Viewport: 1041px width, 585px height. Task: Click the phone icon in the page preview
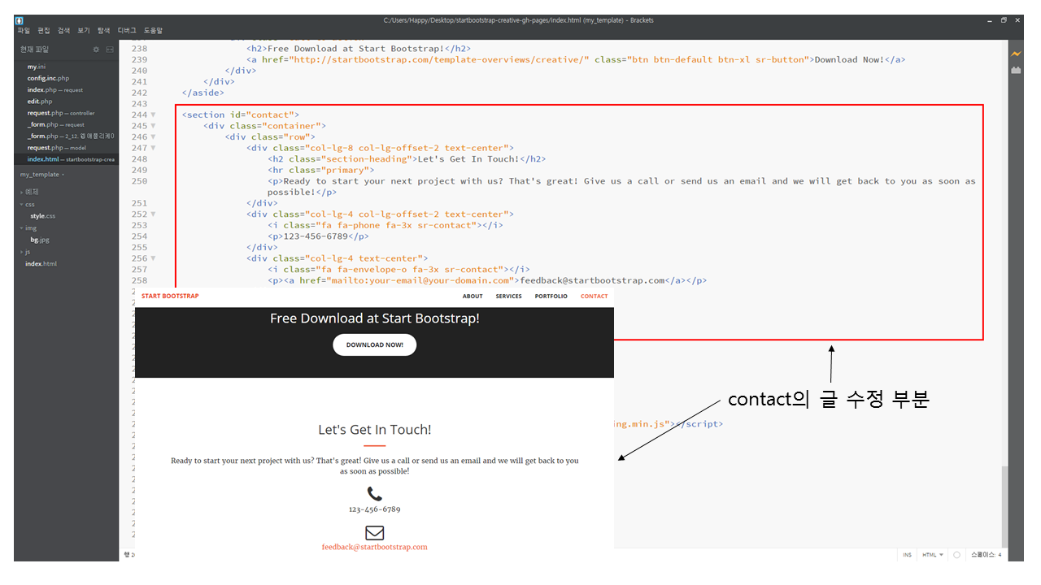pos(374,493)
